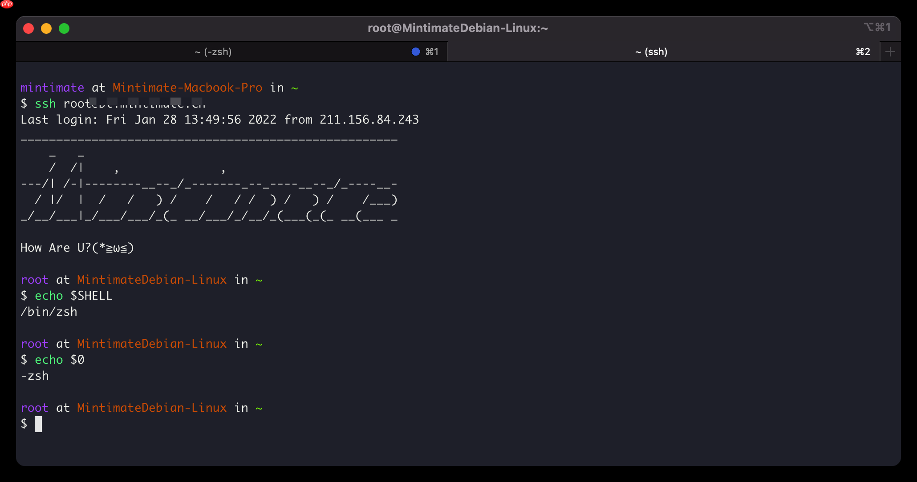917x482 pixels.
Task: Click the echo $SHELL command line
Action: click(x=67, y=295)
